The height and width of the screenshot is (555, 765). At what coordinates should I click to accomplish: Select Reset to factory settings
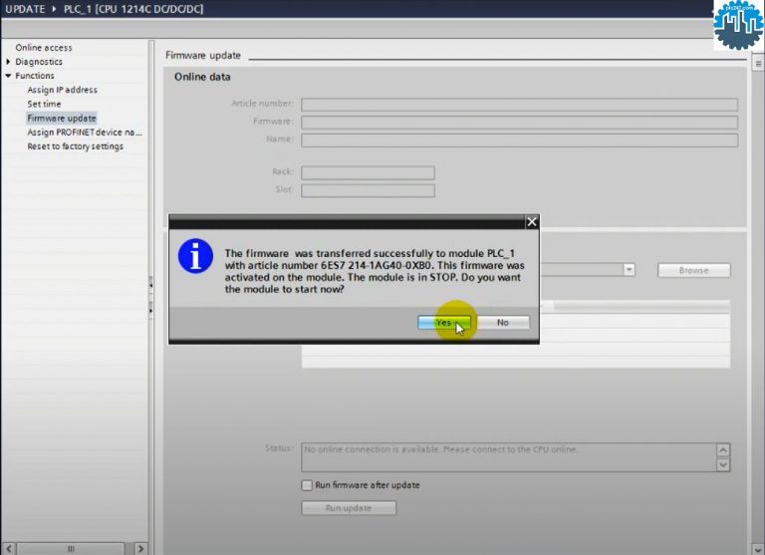coord(75,146)
